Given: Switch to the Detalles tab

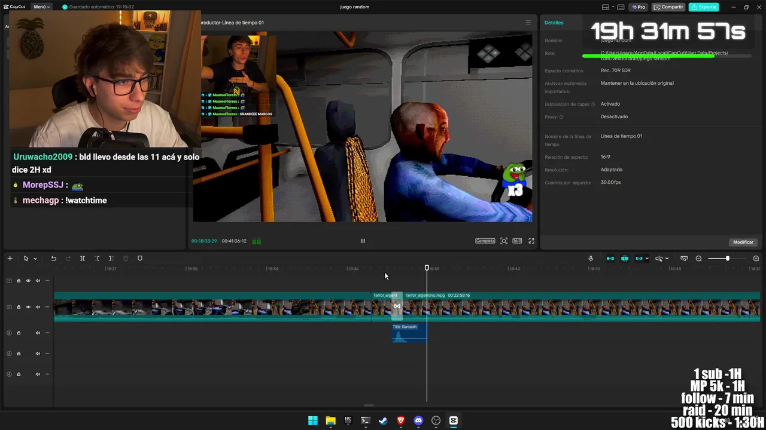Looking at the screenshot, I should [554, 23].
